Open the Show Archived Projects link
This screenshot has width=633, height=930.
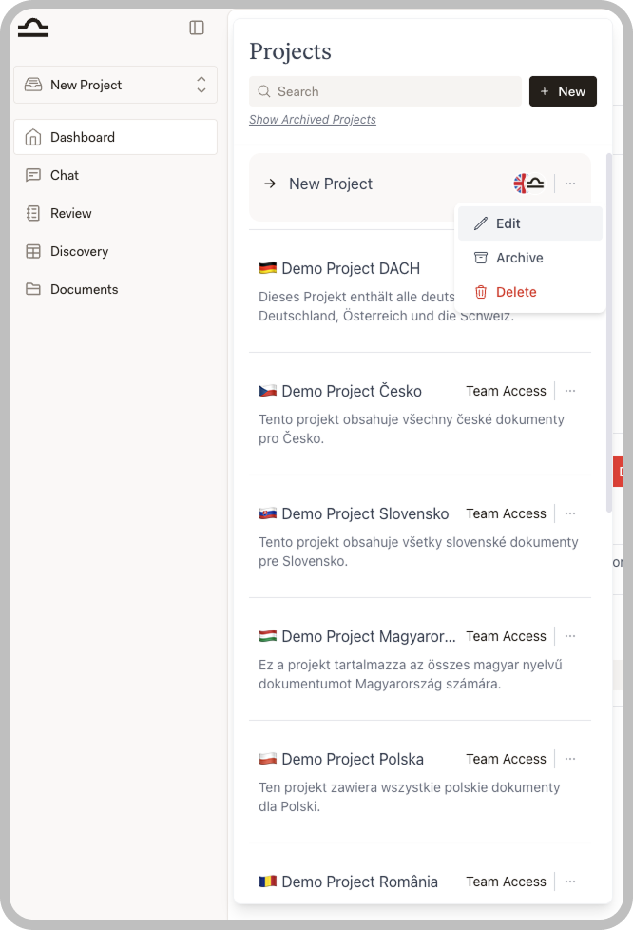click(313, 119)
